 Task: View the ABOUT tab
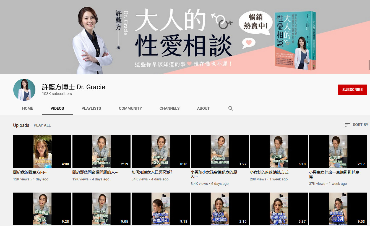pos(203,108)
